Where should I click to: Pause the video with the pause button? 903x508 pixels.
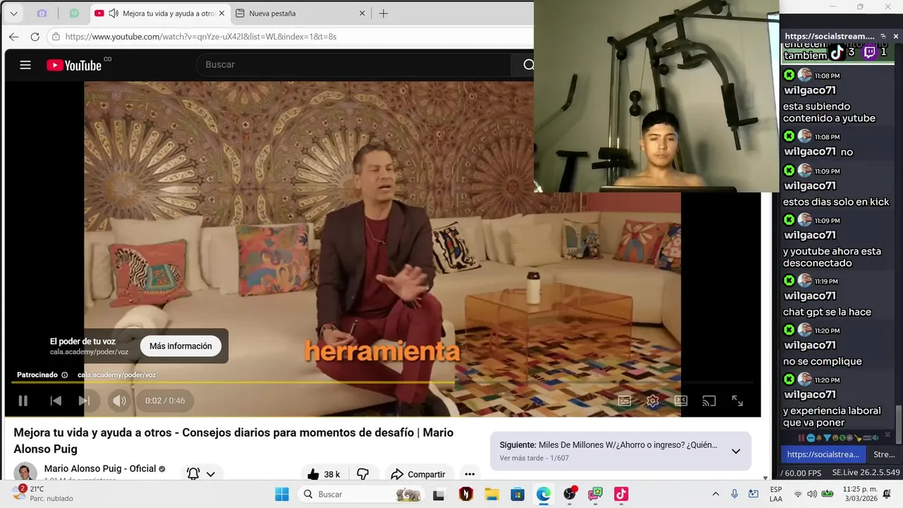(23, 401)
